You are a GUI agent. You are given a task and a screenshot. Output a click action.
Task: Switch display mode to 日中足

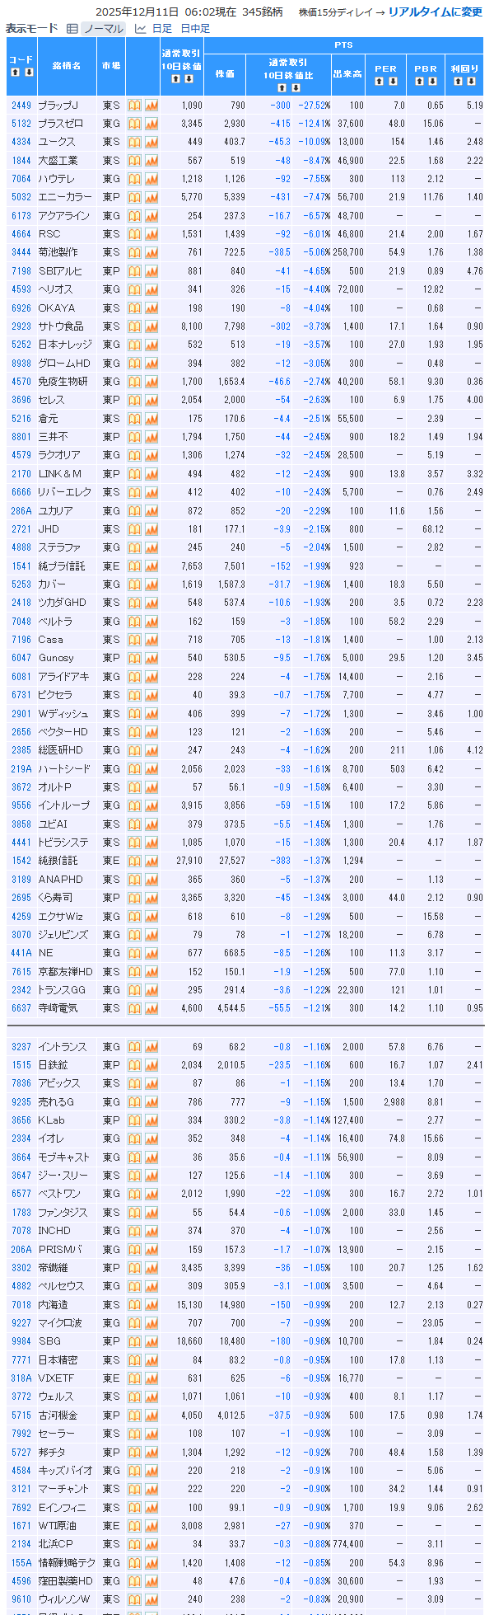195,29
